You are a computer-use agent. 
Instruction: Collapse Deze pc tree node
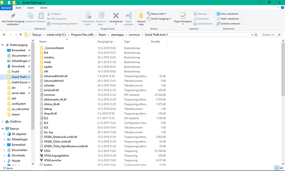pyautogui.click(x=2, y=128)
